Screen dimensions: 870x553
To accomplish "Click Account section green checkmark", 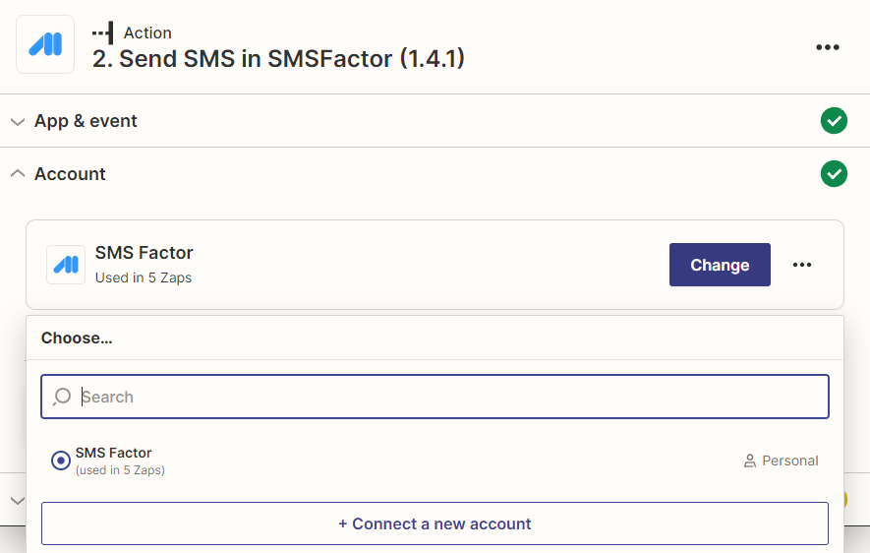I will tap(834, 174).
